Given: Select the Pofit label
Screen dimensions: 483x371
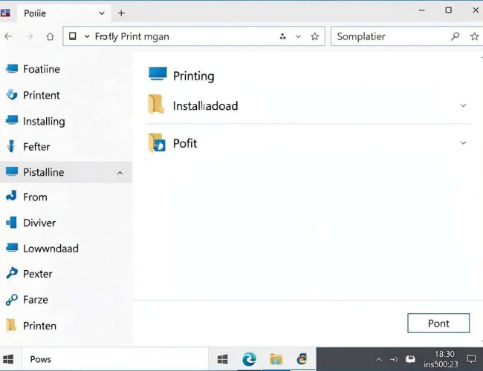Looking at the screenshot, I should [185, 143].
